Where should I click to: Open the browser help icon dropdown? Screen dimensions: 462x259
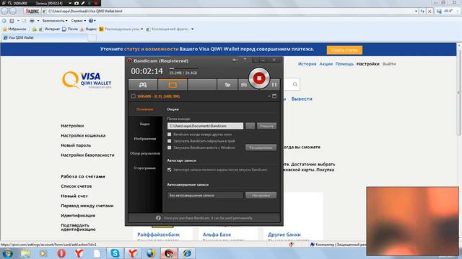pyautogui.click(x=92, y=21)
